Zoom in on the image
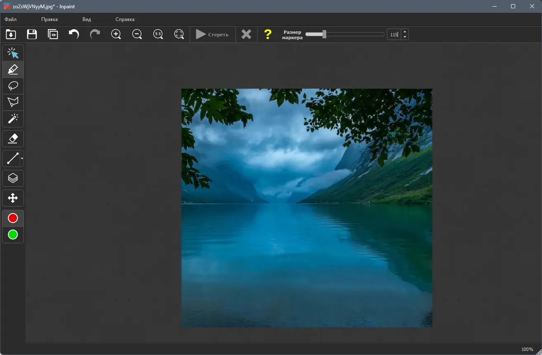This screenshot has height=355, width=542. 116,34
